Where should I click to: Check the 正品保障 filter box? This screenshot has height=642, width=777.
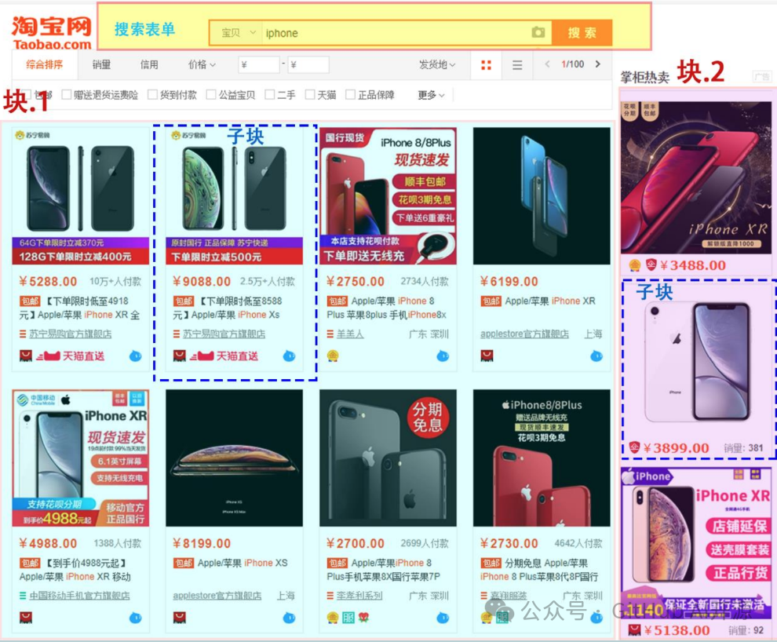[x=350, y=95]
